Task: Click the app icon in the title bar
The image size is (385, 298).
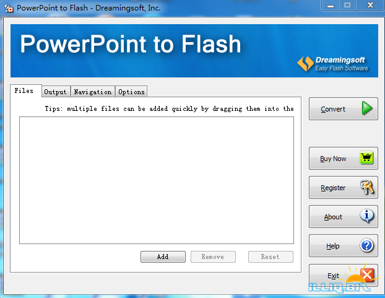Action: (x=9, y=8)
